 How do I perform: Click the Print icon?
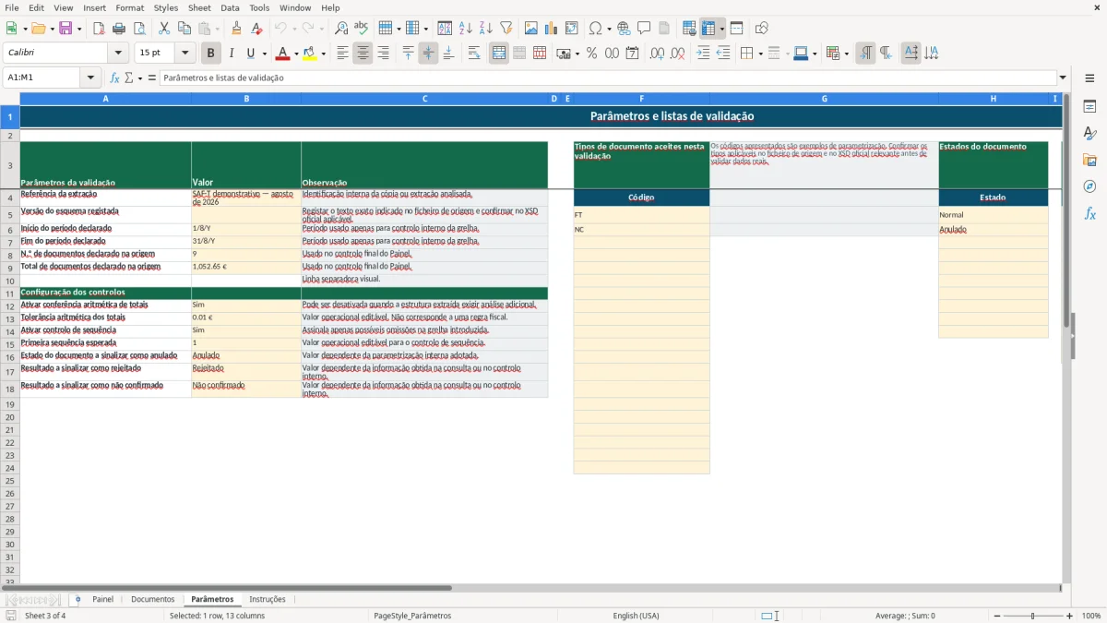click(x=119, y=29)
